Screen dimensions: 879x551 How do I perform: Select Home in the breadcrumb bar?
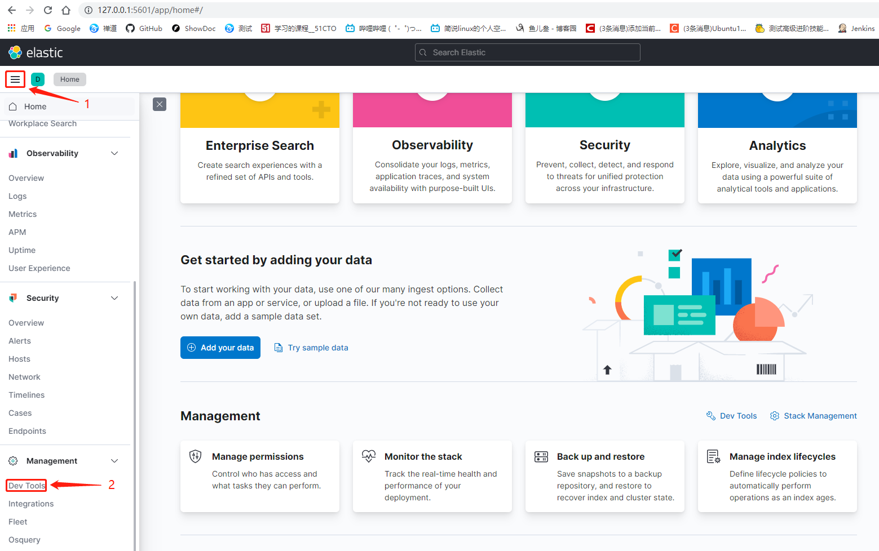pos(69,79)
